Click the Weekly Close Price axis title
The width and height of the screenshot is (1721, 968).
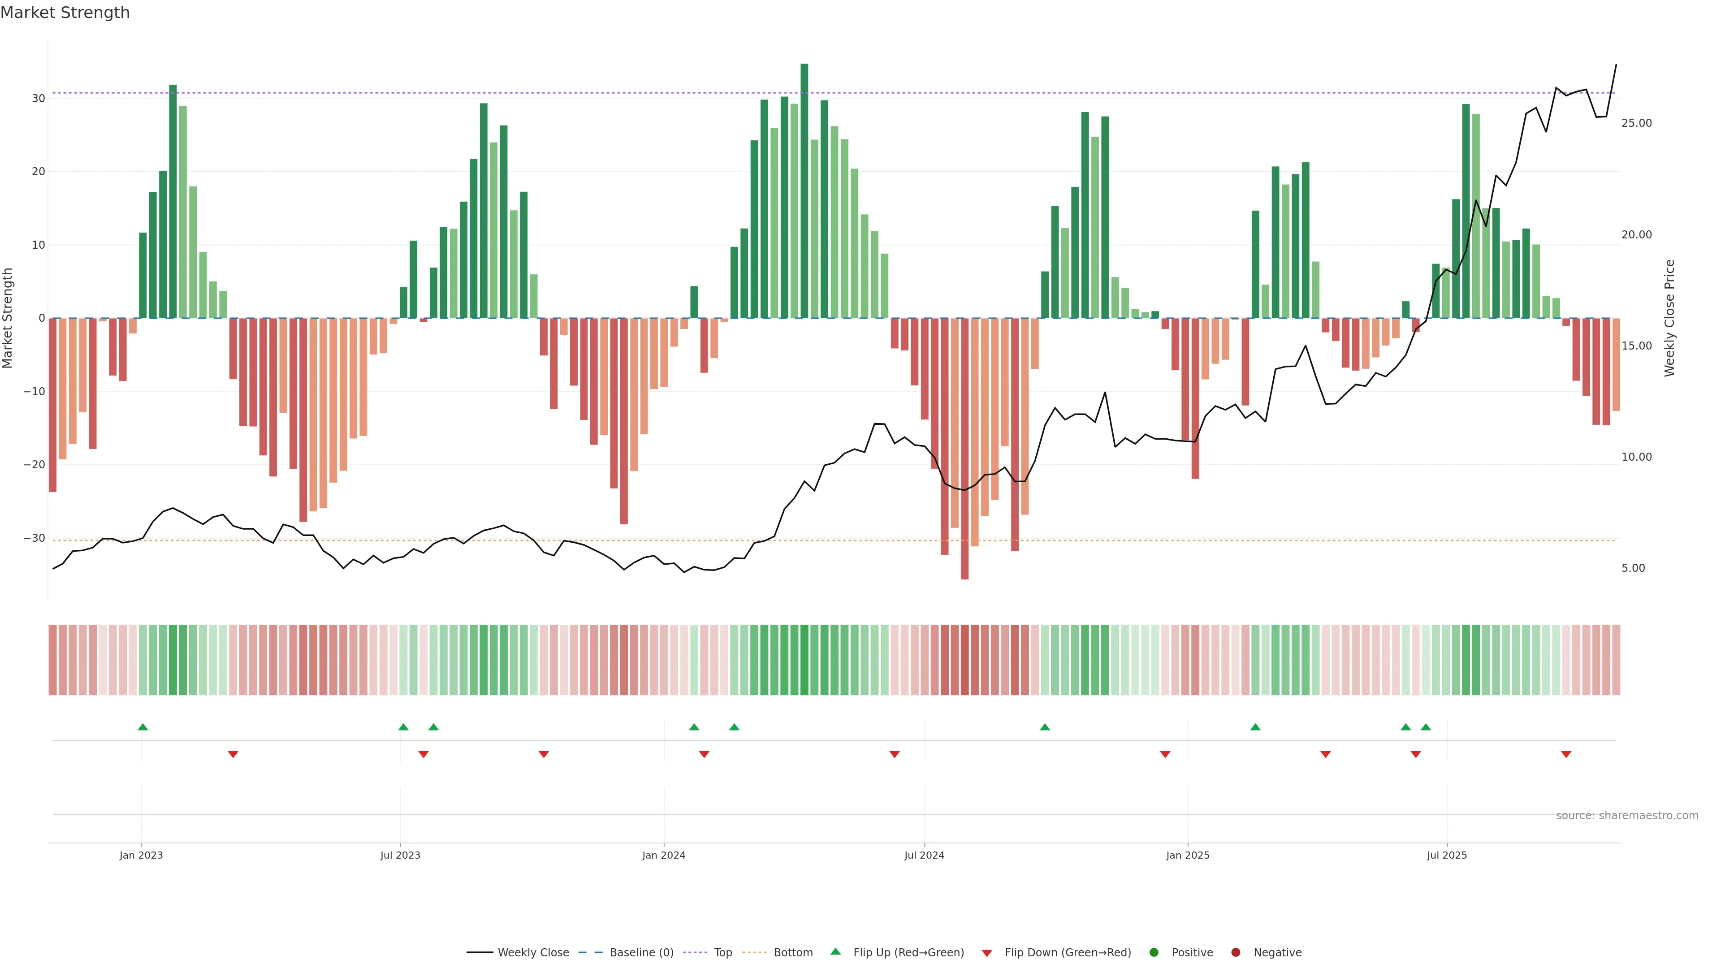[x=1669, y=318]
